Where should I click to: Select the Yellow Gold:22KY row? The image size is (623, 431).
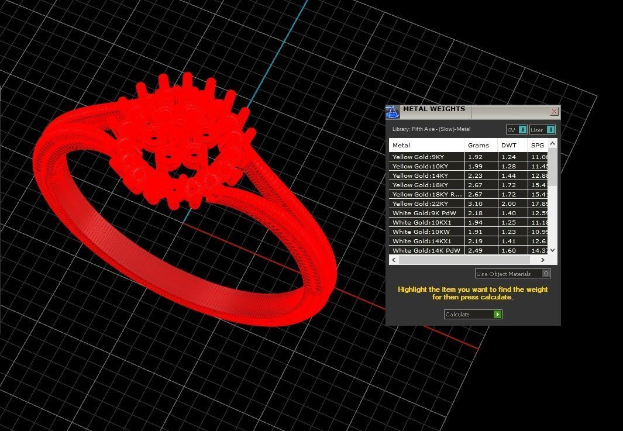tap(469, 204)
